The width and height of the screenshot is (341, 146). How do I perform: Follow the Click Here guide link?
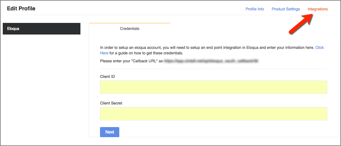click(320, 47)
